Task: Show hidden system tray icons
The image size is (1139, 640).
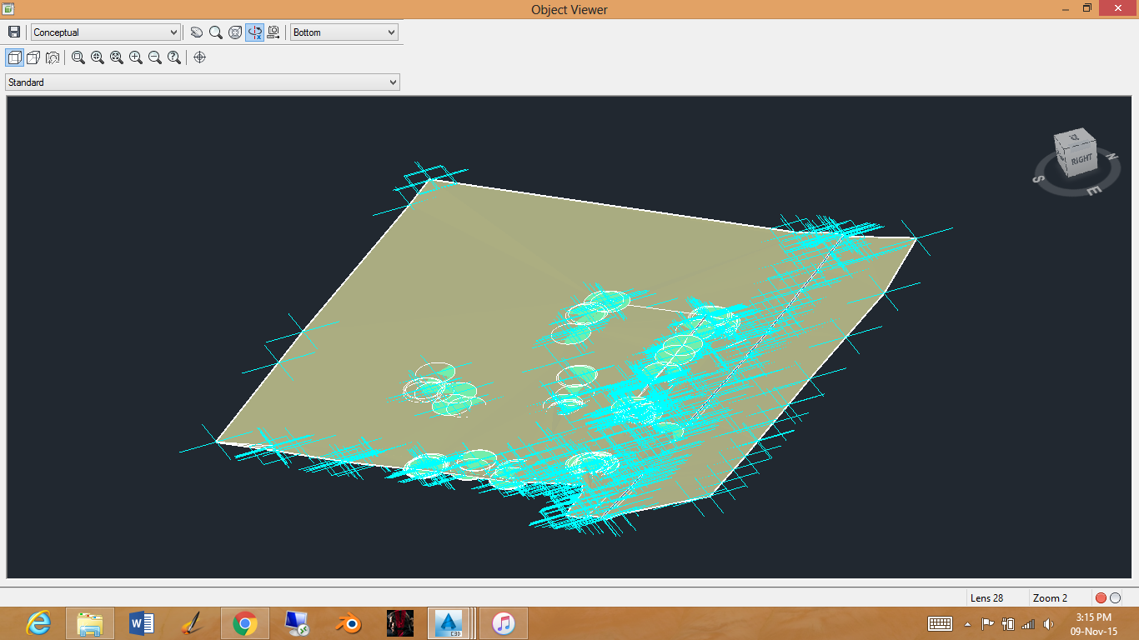Action: [x=967, y=624]
